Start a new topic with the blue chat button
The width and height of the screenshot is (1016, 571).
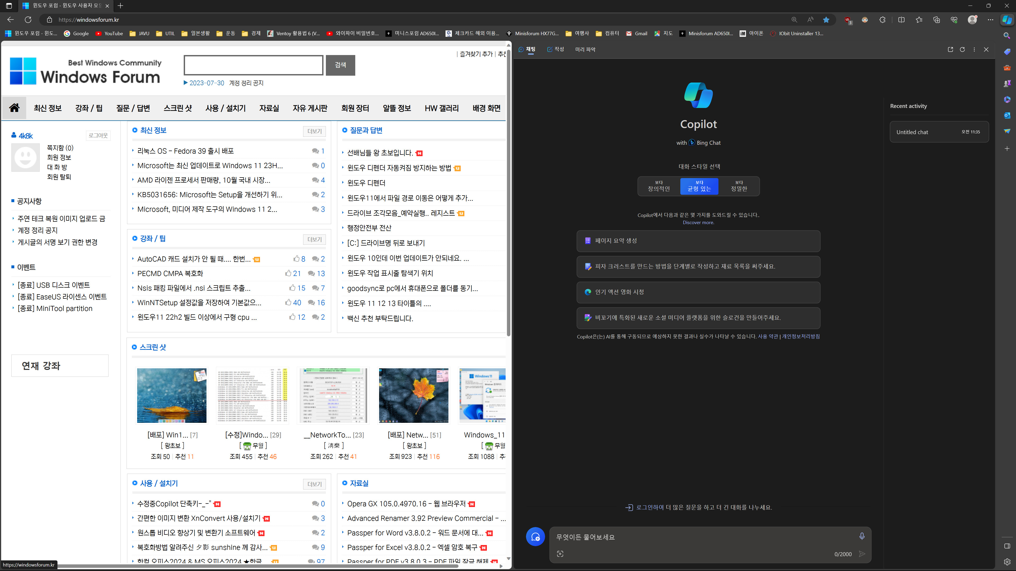pos(535,537)
